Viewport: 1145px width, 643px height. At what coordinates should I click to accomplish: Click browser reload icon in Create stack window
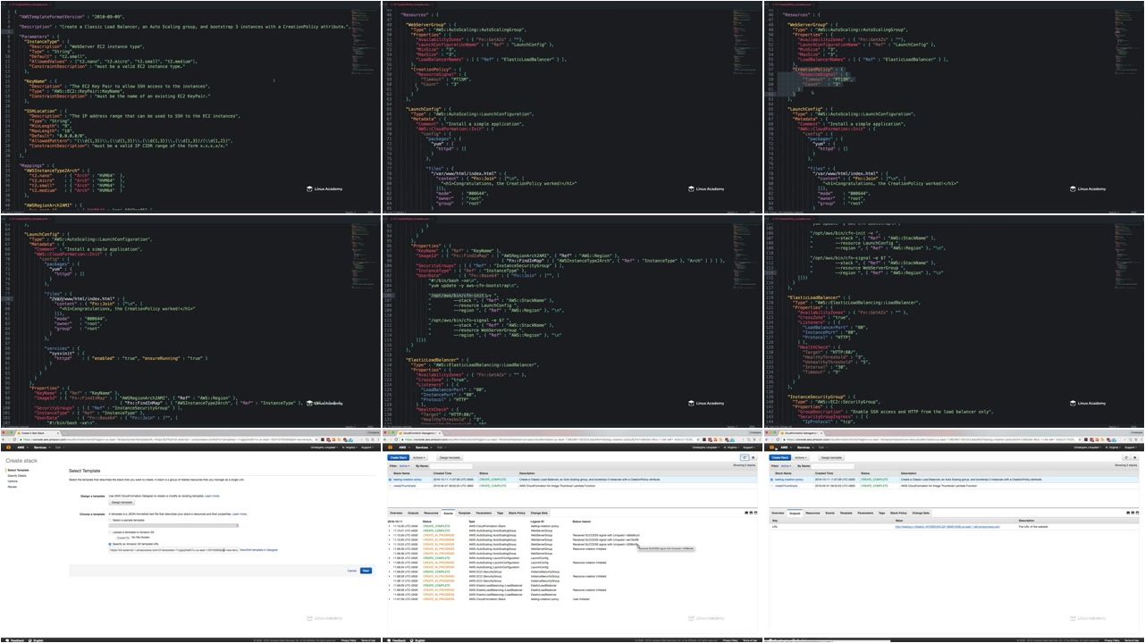(14, 439)
